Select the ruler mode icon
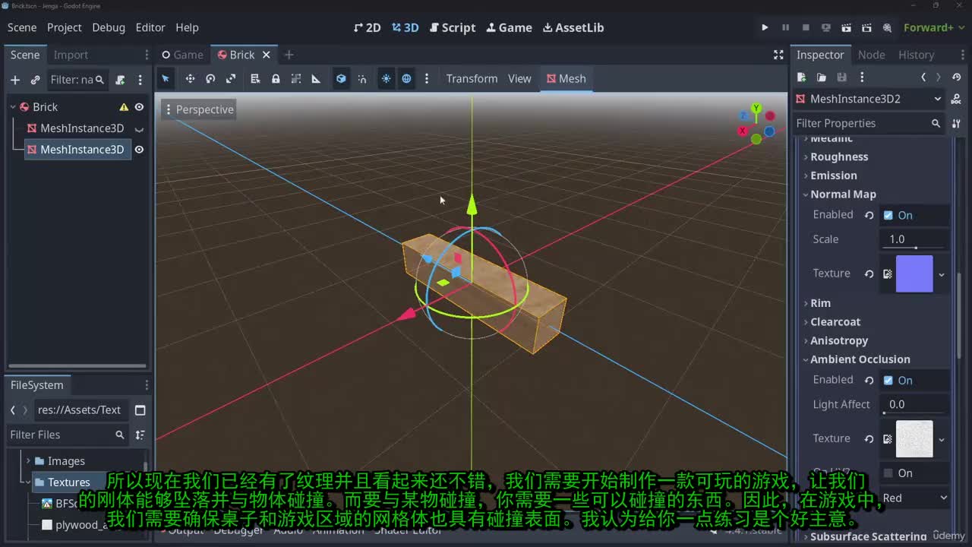 pos(316,78)
